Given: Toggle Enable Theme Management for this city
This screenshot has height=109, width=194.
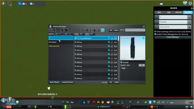Looking at the screenshot, I should 155,34.
